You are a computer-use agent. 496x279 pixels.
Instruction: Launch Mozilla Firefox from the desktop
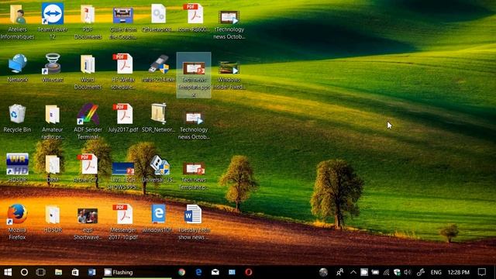pyautogui.click(x=17, y=222)
